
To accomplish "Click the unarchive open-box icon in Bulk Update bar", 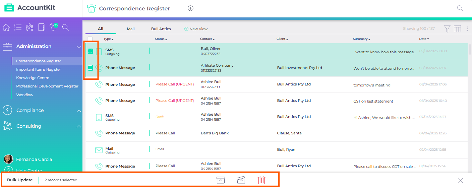I will (241, 180).
